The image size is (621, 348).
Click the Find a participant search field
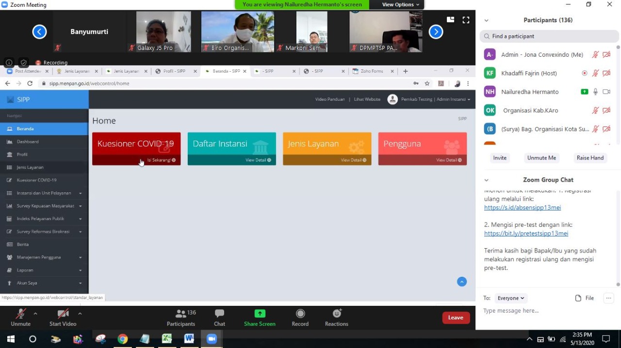coord(550,36)
